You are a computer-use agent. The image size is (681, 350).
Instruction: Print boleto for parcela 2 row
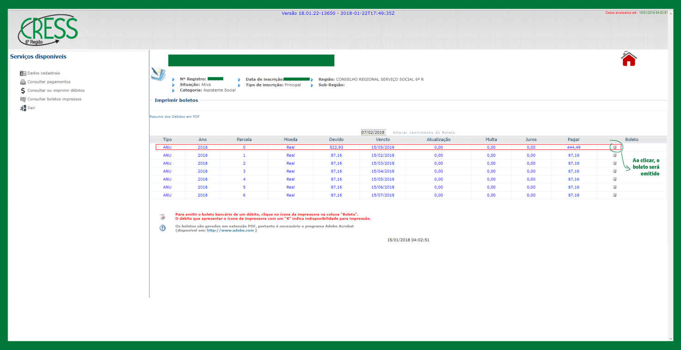(615, 163)
